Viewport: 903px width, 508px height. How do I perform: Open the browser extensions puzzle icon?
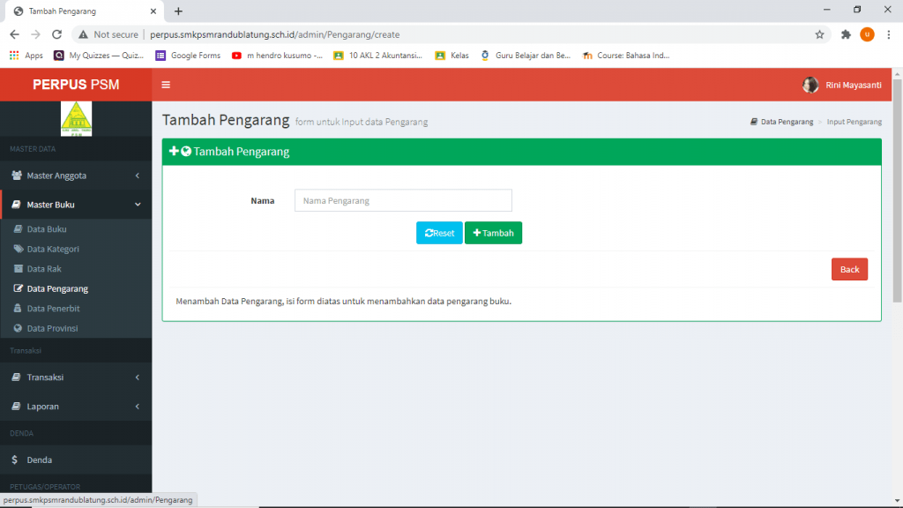point(846,34)
